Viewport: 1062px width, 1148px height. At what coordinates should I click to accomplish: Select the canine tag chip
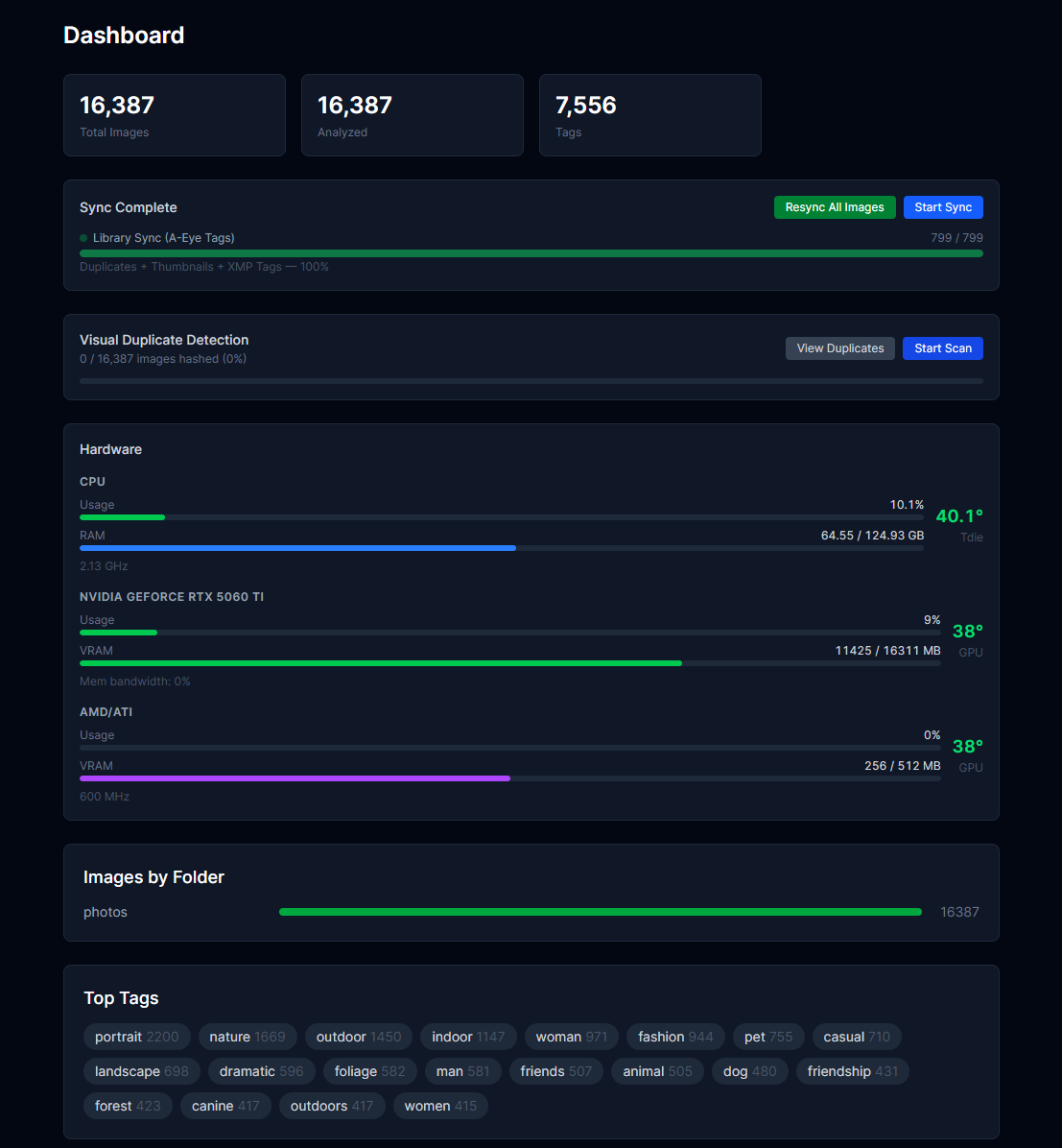[225, 1106]
